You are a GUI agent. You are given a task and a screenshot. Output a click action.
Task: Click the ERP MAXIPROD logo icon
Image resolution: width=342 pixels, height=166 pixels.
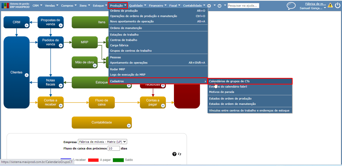(x=5, y=6)
